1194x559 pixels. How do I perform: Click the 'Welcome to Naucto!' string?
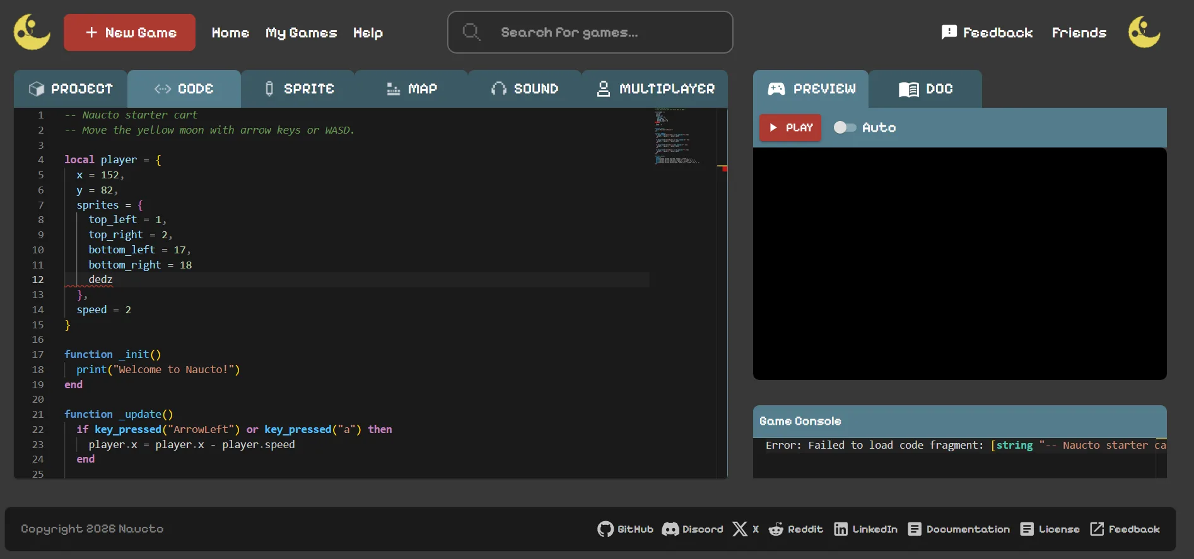173,370
